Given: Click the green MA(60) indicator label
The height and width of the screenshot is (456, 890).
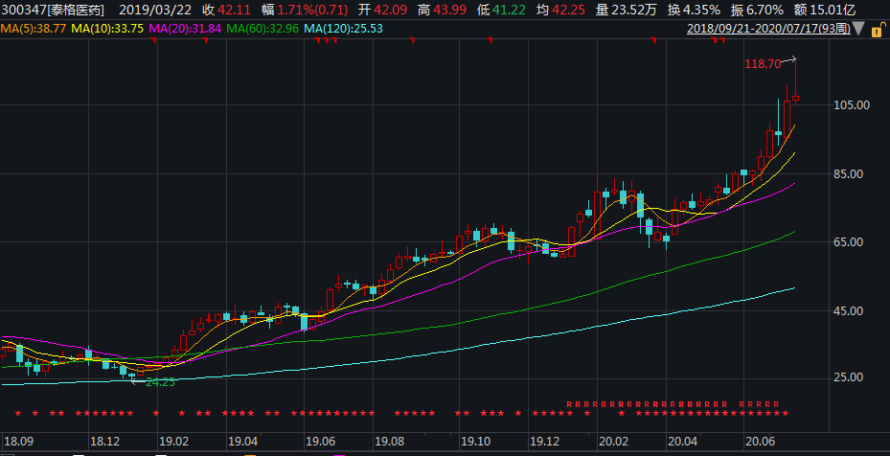Looking at the screenshot, I should click(x=263, y=29).
